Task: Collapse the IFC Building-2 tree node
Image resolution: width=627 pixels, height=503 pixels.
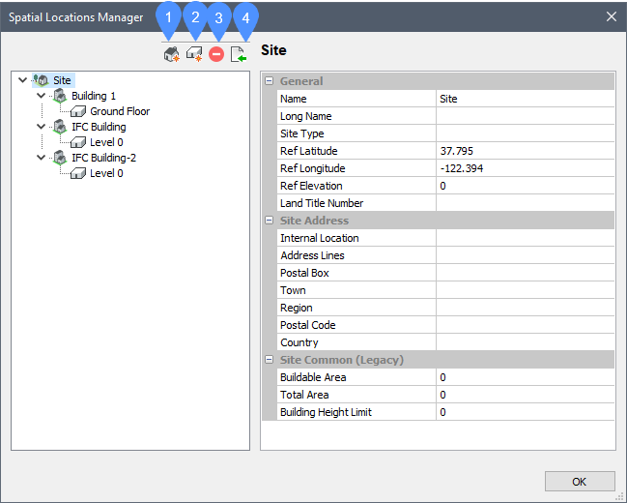Action: pyautogui.click(x=42, y=158)
